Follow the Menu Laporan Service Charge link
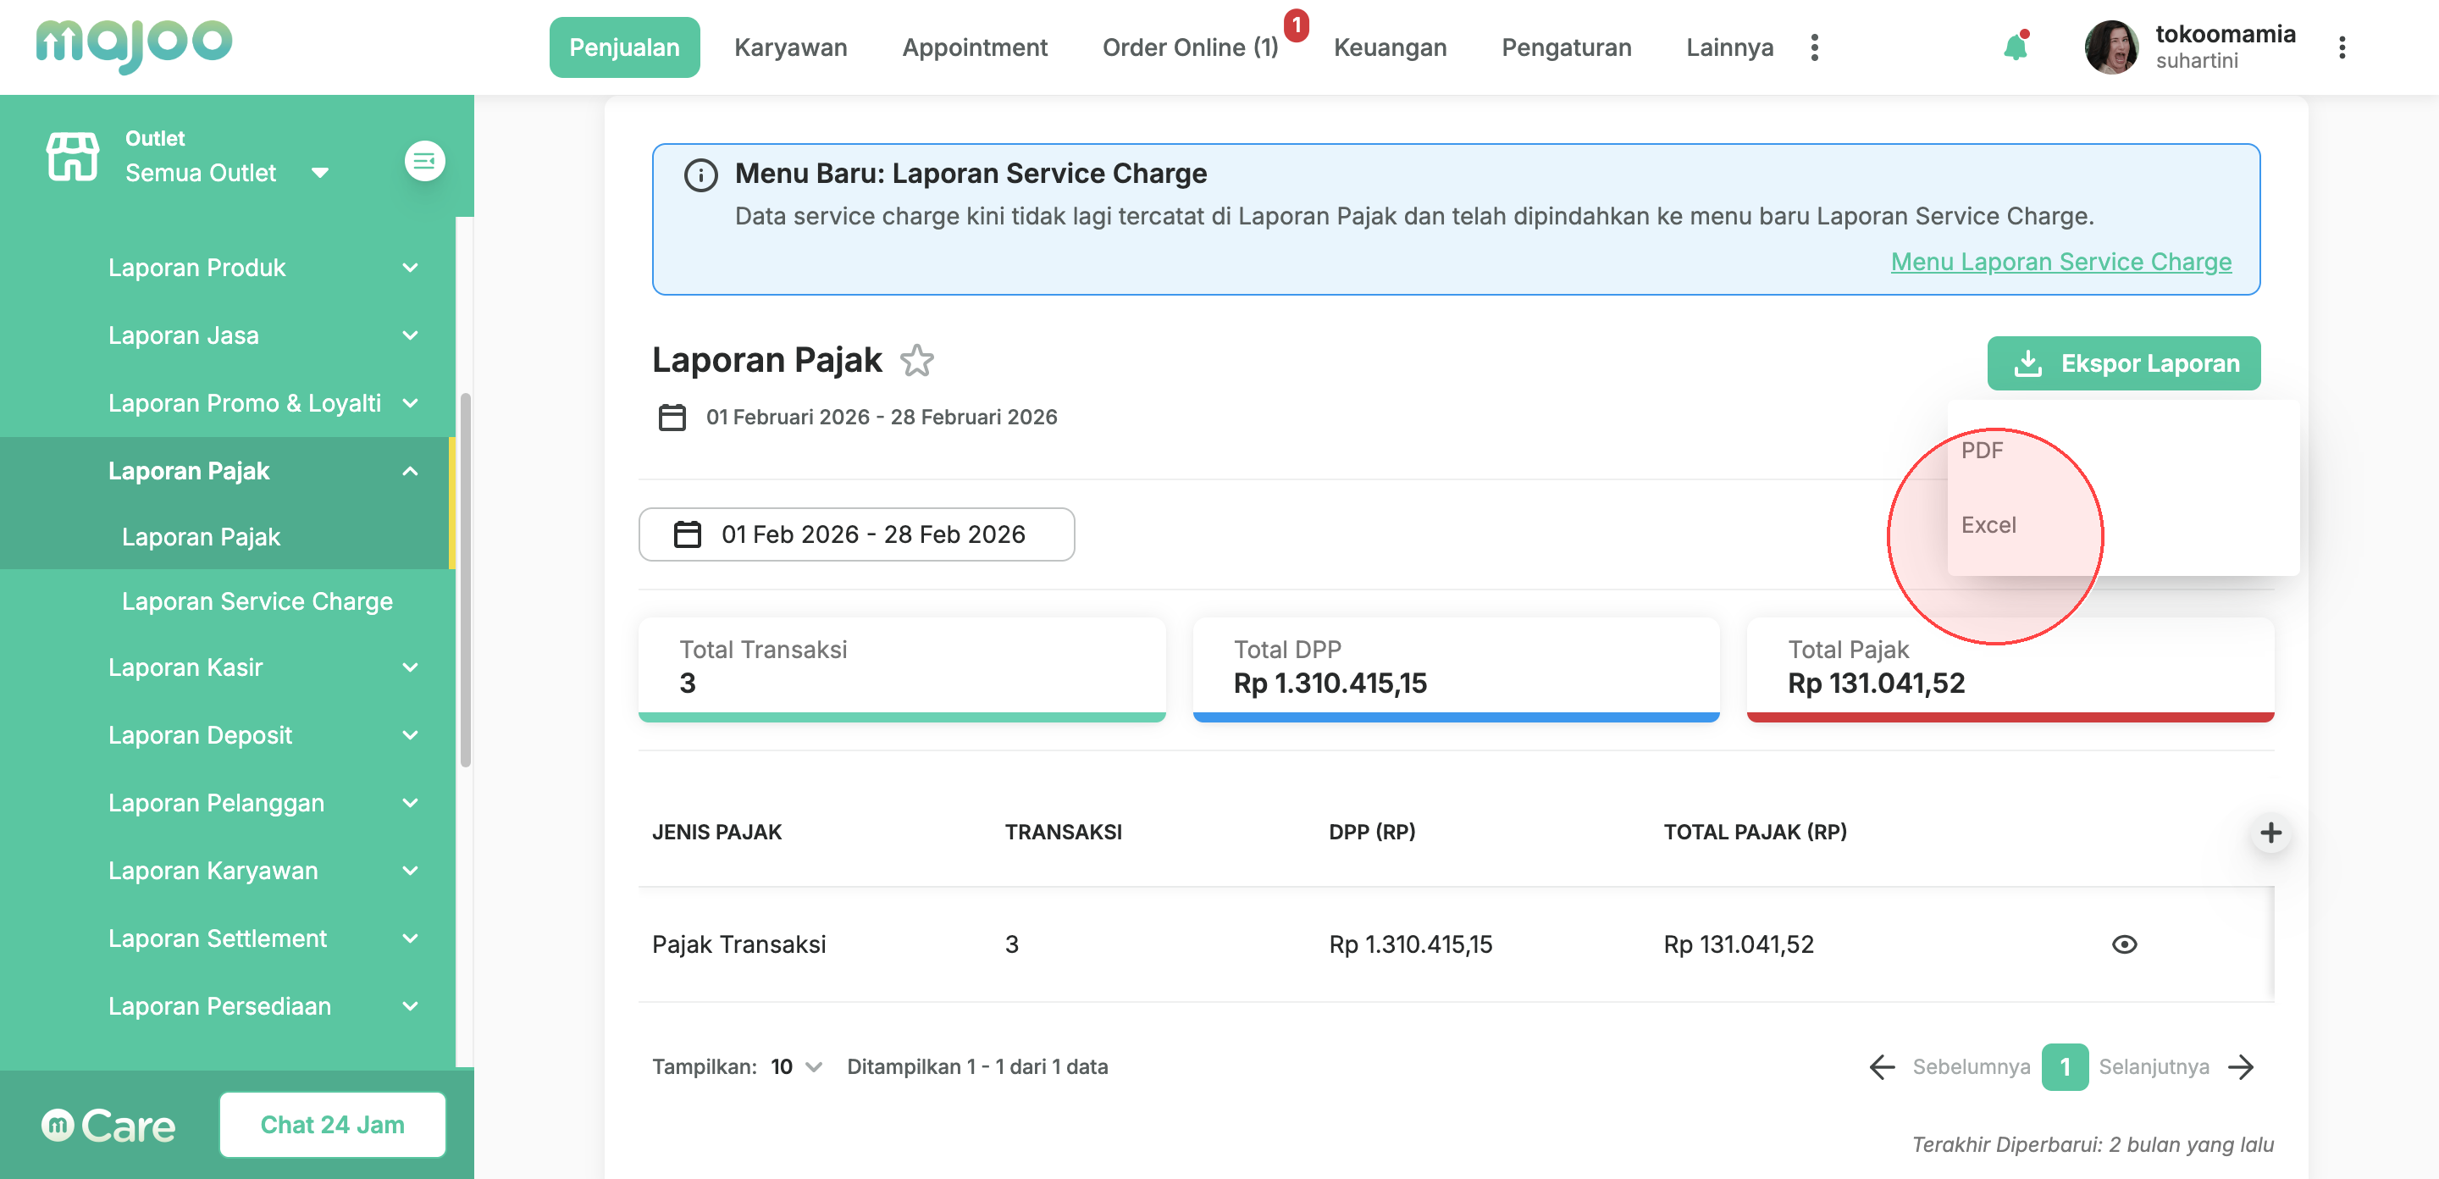This screenshot has width=2439, height=1179. pos(2060,263)
